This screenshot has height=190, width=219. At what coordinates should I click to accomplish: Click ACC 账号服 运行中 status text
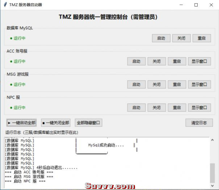pyautogui.click(x=18, y=61)
